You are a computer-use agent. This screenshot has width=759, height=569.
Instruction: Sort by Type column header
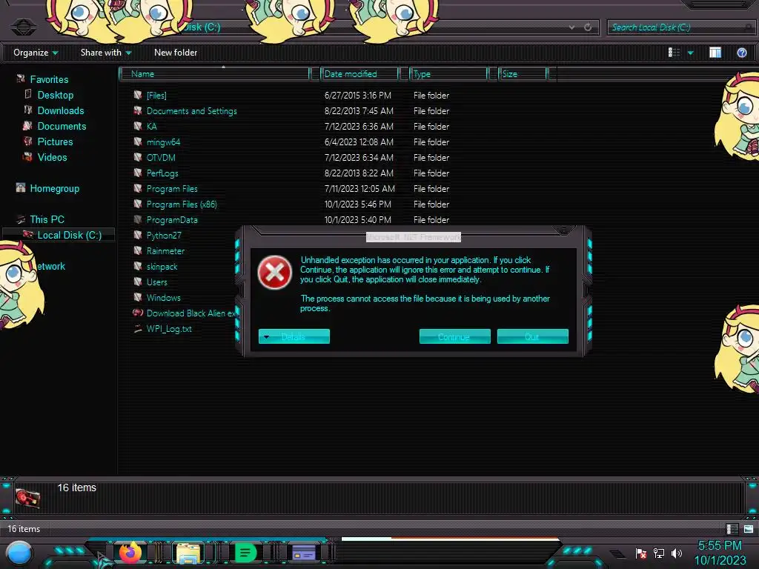[x=448, y=74]
